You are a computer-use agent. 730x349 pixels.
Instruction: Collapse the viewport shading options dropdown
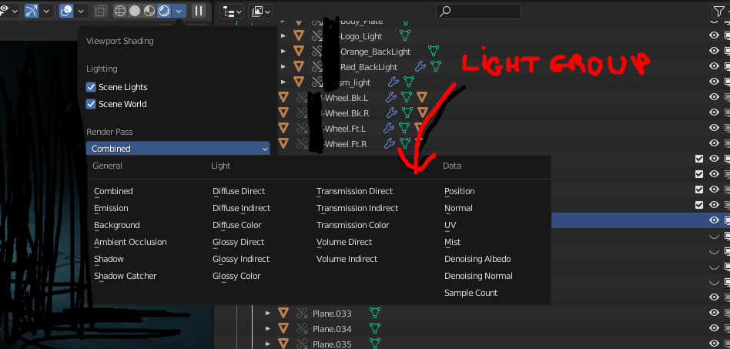(x=179, y=11)
